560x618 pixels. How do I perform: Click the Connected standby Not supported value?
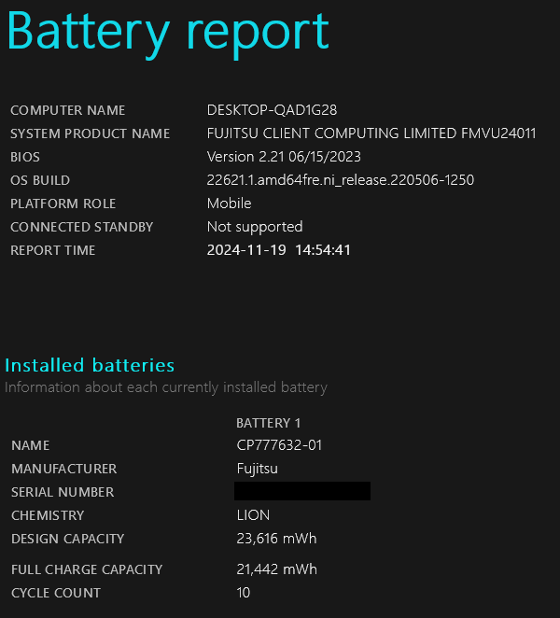point(255,227)
